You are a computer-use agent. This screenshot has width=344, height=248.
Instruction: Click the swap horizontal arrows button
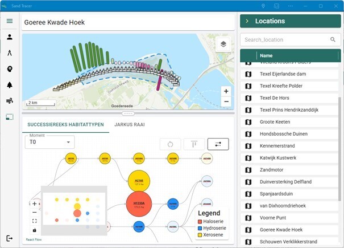(x=218, y=144)
